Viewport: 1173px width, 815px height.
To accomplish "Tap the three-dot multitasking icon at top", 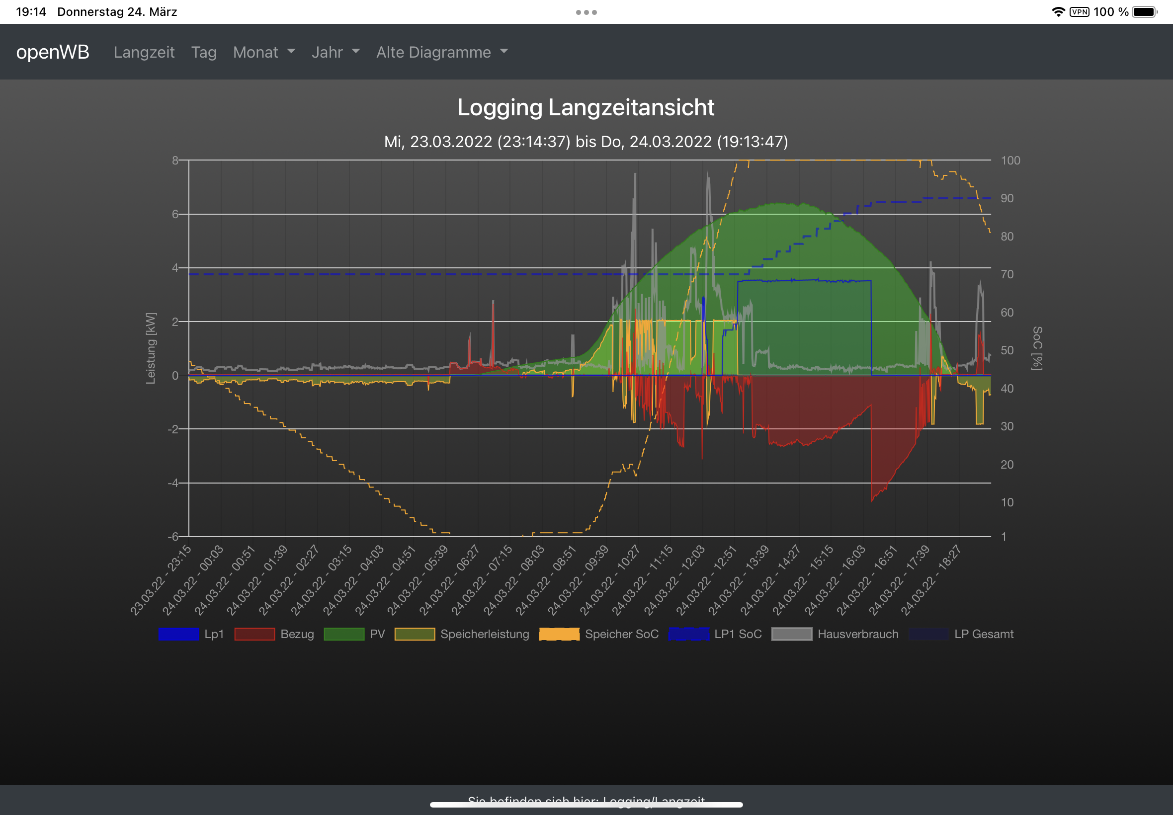I will pyautogui.click(x=586, y=12).
